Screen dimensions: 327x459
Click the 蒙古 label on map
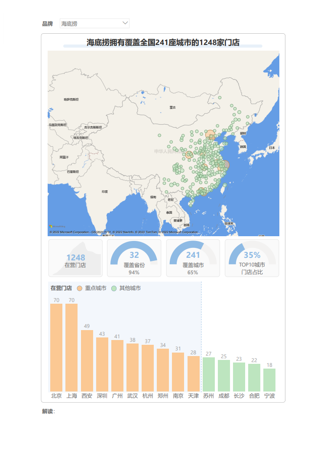pos(173,107)
